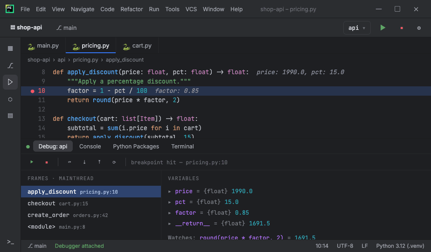Image resolution: width=431 pixels, height=252 pixels.
Task: Open the Run menu
Action: pyautogui.click(x=154, y=9)
